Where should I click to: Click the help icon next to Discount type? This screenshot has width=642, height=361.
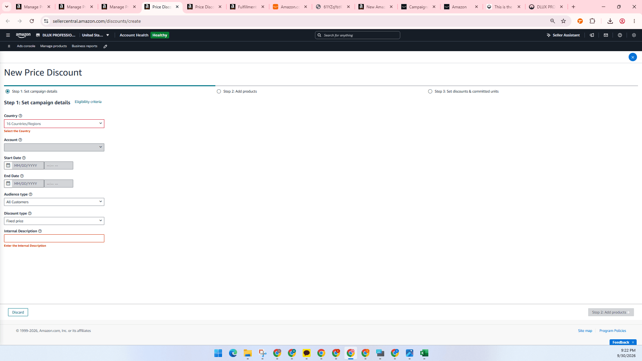[30, 214]
